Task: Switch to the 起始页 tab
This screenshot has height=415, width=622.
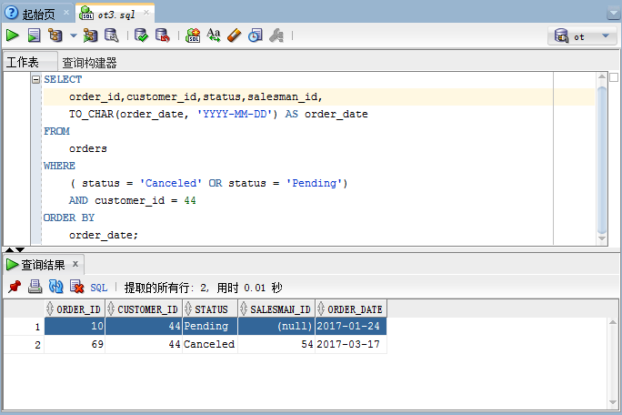Action: [x=35, y=14]
